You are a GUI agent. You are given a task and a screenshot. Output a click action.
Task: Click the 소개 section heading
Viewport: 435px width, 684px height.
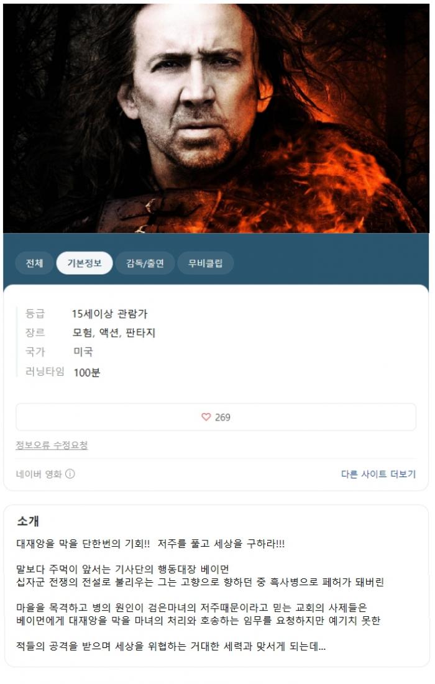pyautogui.click(x=28, y=521)
